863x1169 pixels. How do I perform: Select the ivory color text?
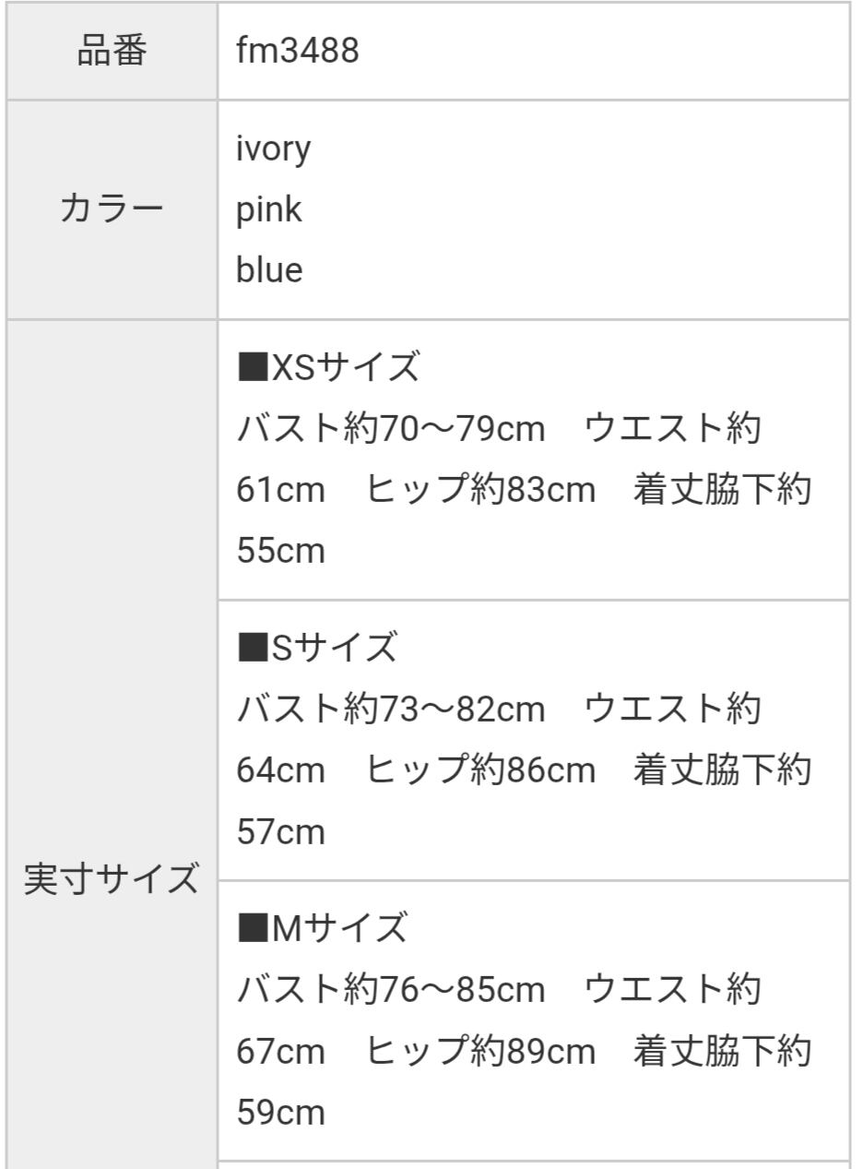tap(274, 149)
